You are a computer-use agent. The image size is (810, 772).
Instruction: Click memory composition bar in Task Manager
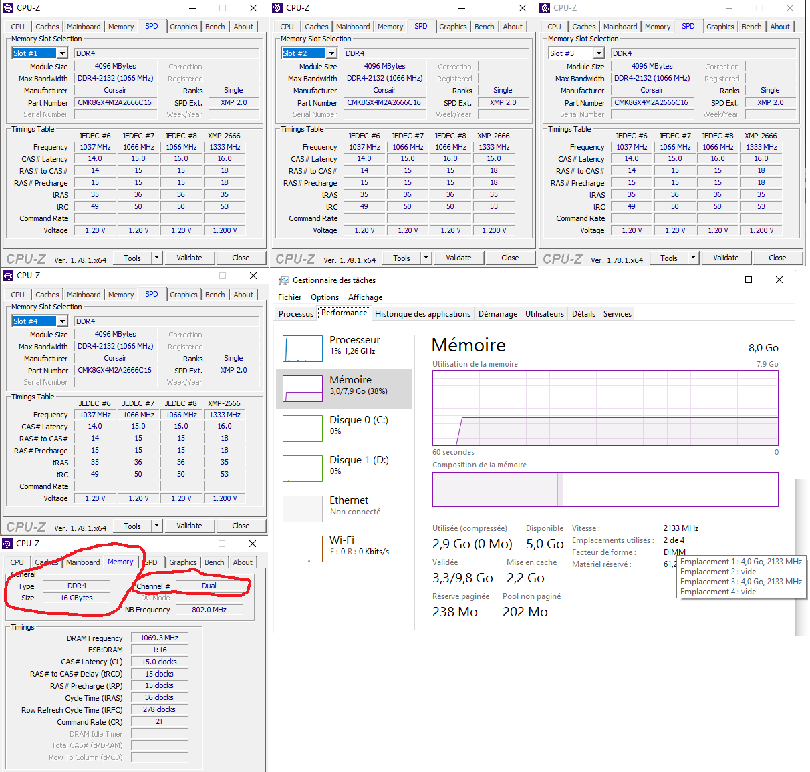click(605, 490)
